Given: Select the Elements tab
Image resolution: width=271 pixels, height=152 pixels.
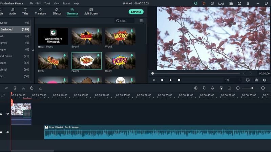Looking at the screenshot, I should [x=72, y=11].
